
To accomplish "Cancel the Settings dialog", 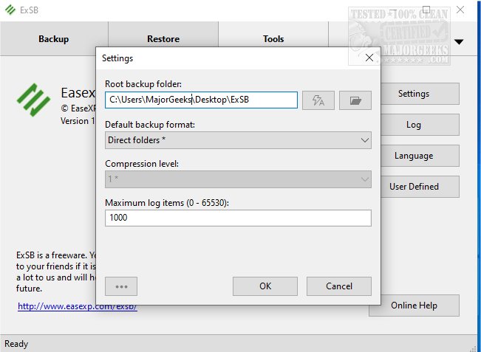I will (339, 286).
